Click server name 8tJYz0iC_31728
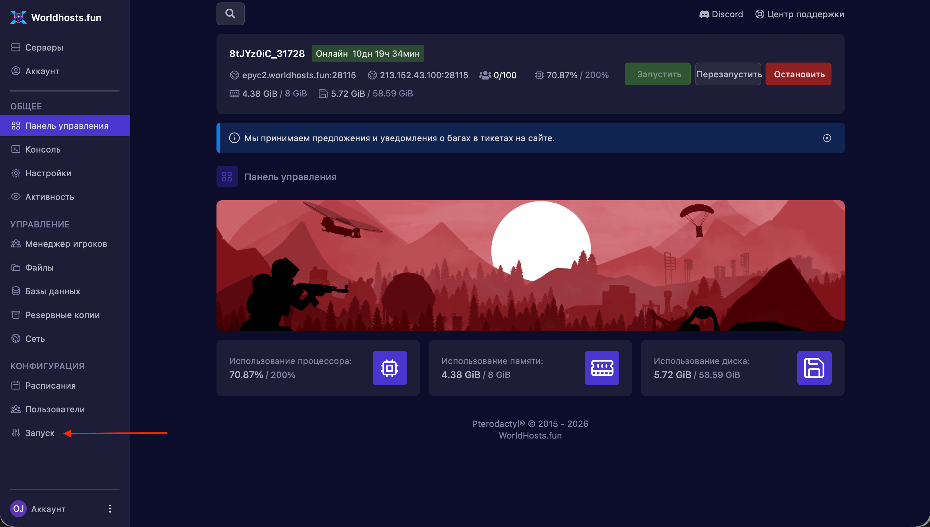 pyautogui.click(x=267, y=54)
